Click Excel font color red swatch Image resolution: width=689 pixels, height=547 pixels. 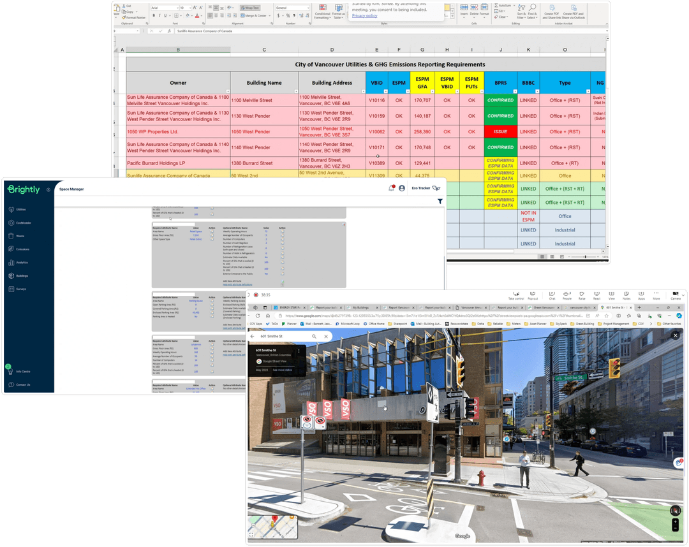coord(197,16)
